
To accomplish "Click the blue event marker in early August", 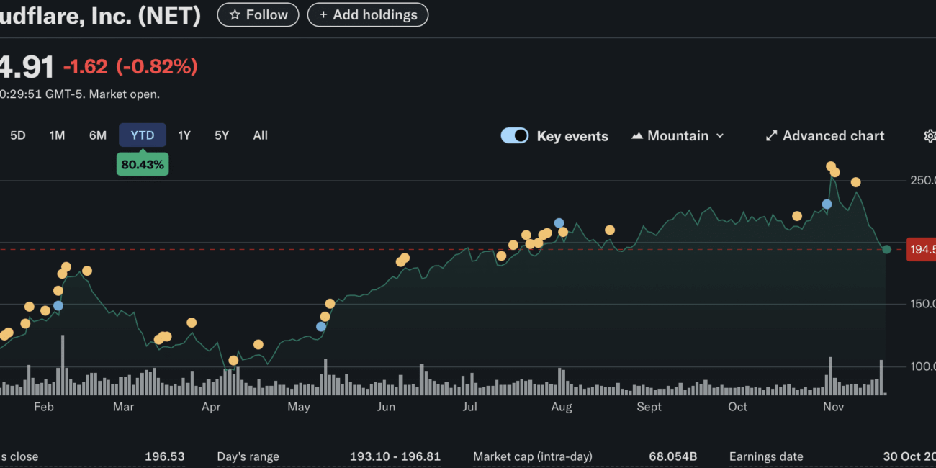I will pos(559,223).
